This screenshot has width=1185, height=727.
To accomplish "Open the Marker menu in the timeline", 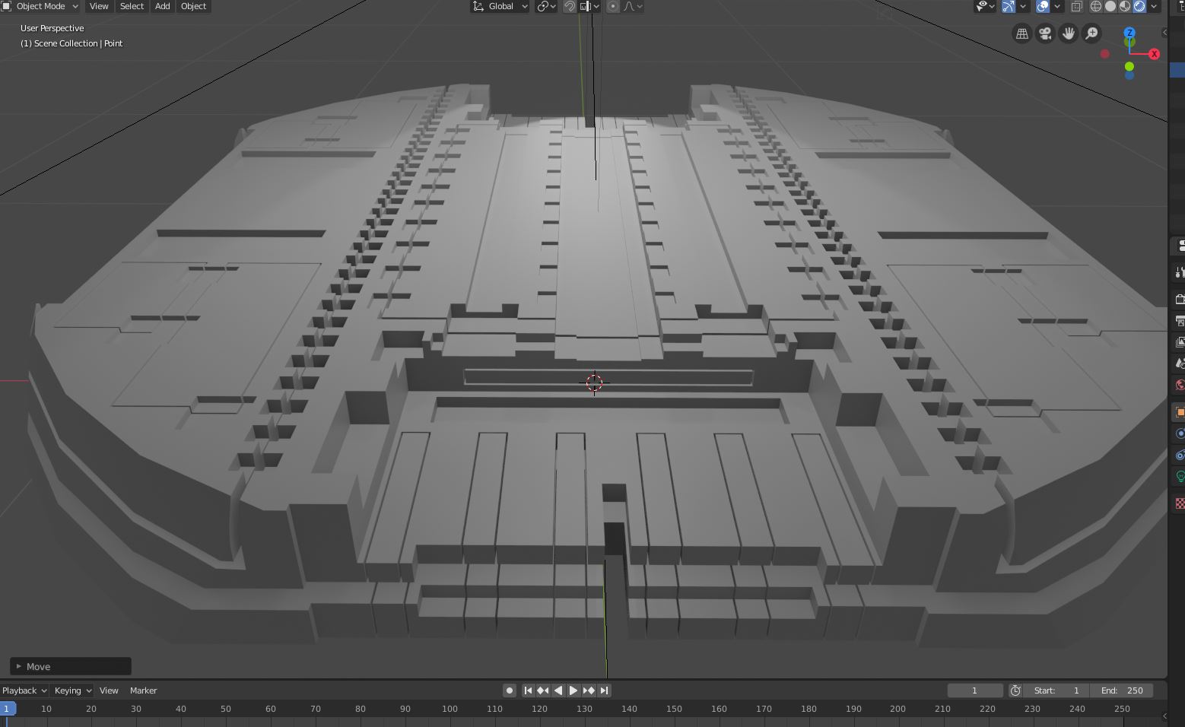I will 143,690.
